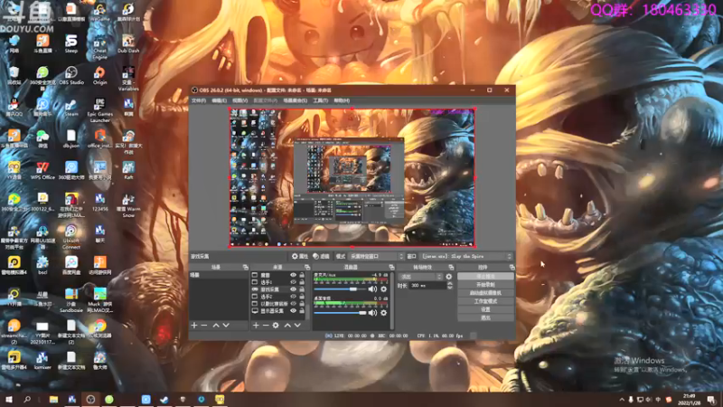Viewport: 723px width, 407px height.
Task: Toggle lock on the 显示器采集 source
Action: [x=302, y=311]
